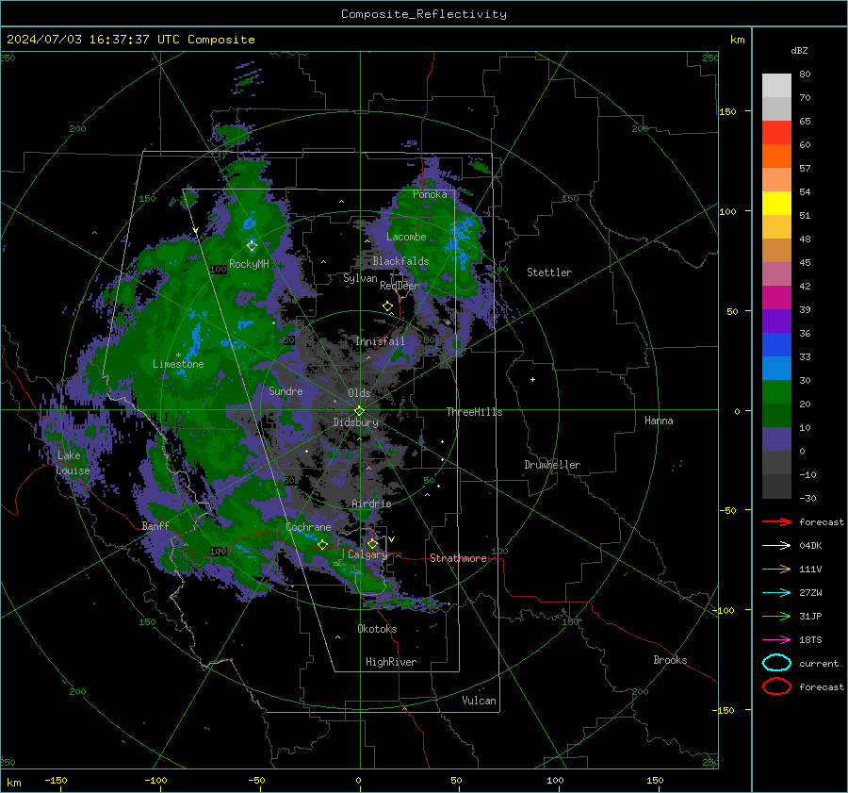This screenshot has width=848, height=793.
Task: Click the green 31JP arrow icon
Action: pyautogui.click(x=776, y=616)
